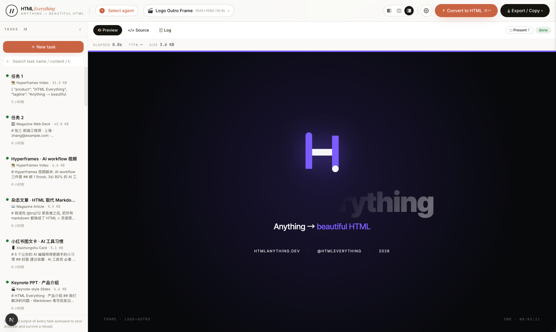Viewport: 556px width, 332px height.
Task: Click the eye icon on the Preview tab
Action: click(99, 30)
